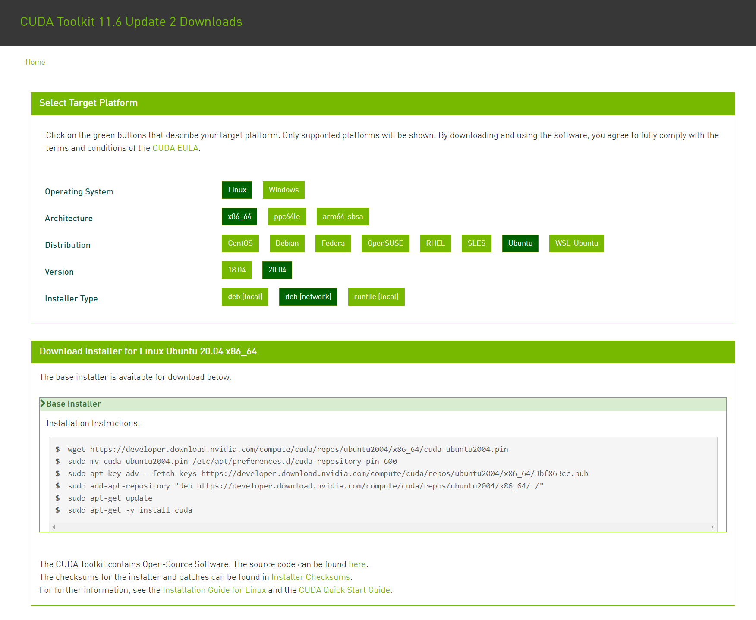Click the 'CUDA Toolkit 11.6 Update 2 Downloads' title

point(131,22)
